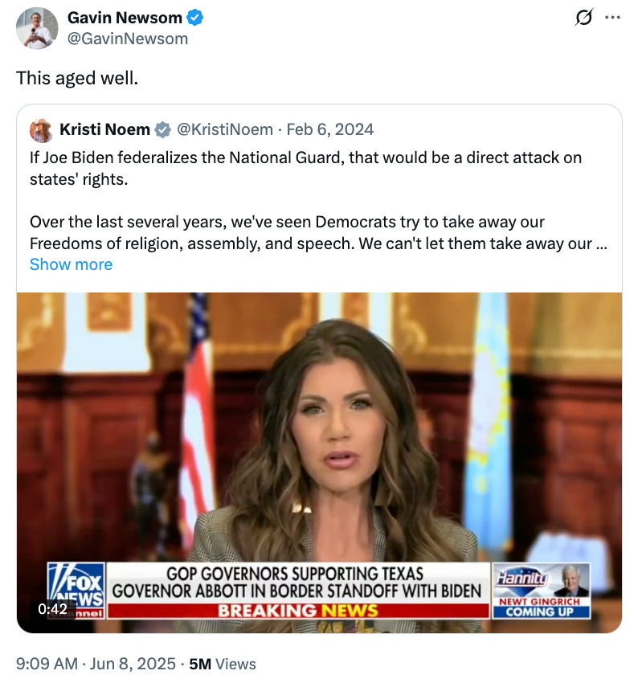
Task: Click the 0:42 video duration label
Action: 52,608
